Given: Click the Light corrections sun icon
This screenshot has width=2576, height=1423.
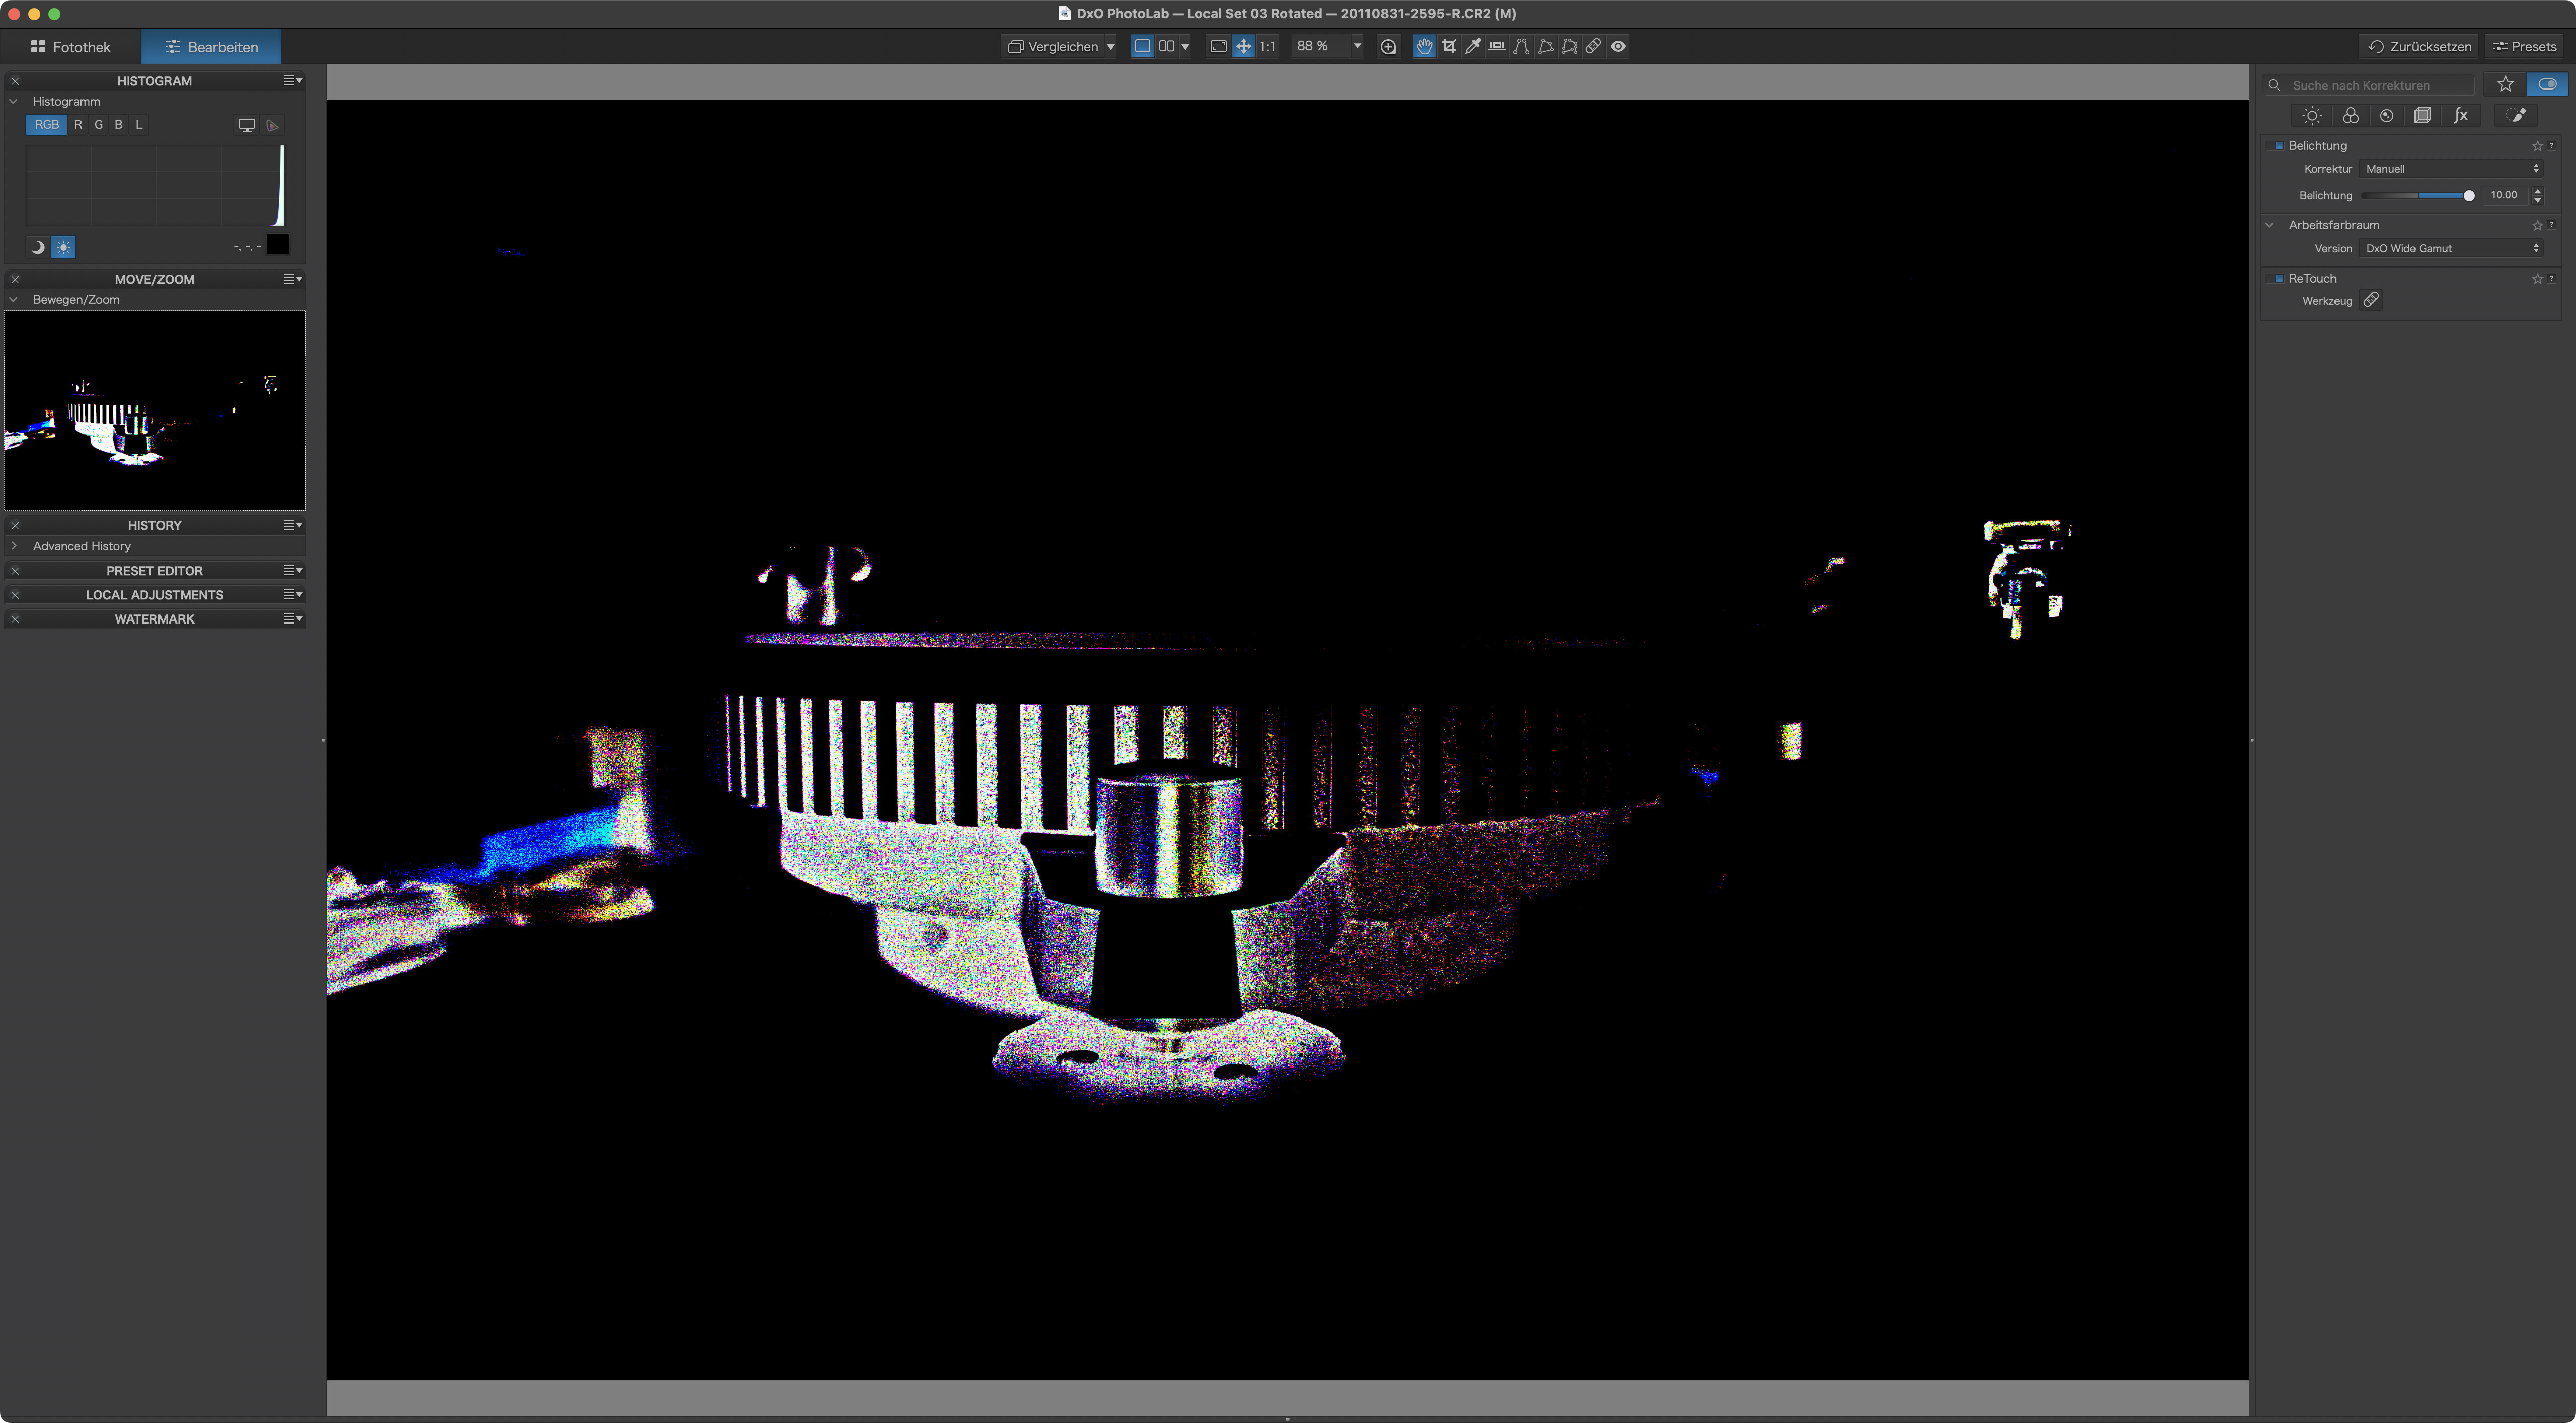Looking at the screenshot, I should (2312, 116).
